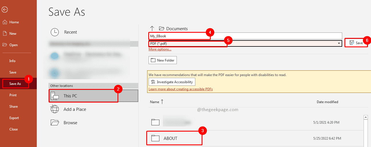The width and height of the screenshot is (371, 147).
Task: Click Add a Place globe icon
Action: pos(54,109)
